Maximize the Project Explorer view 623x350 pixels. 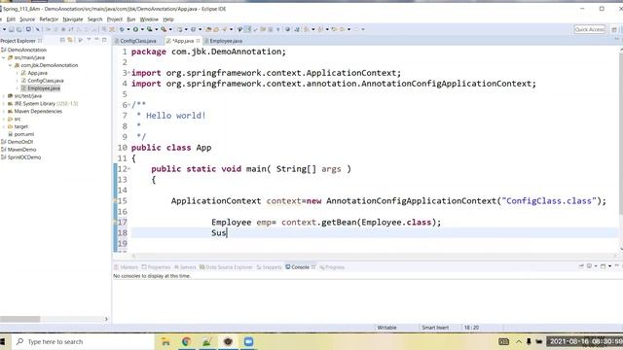(104, 40)
